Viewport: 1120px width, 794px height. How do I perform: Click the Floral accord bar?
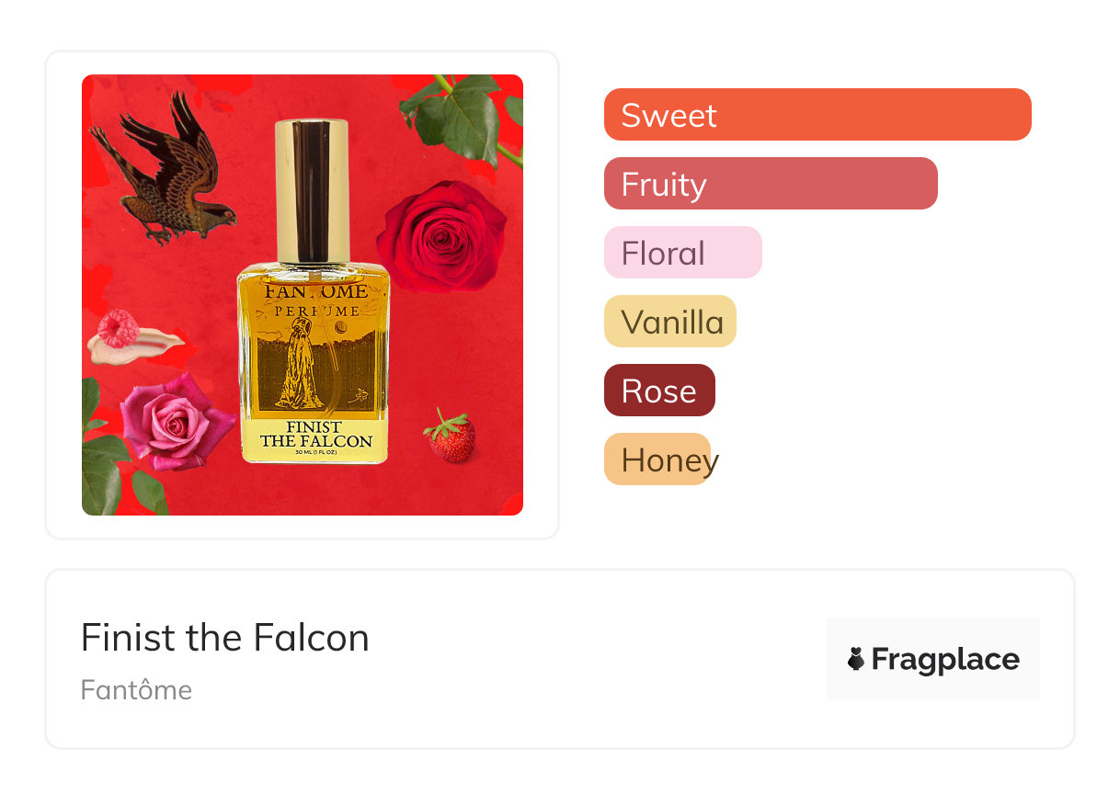(x=682, y=253)
